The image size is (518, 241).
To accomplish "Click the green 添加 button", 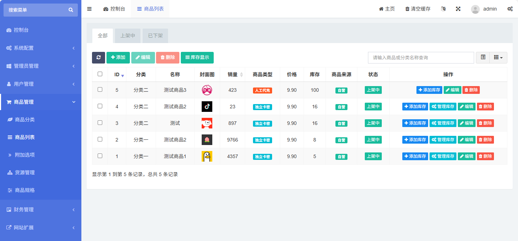I will (x=118, y=58).
